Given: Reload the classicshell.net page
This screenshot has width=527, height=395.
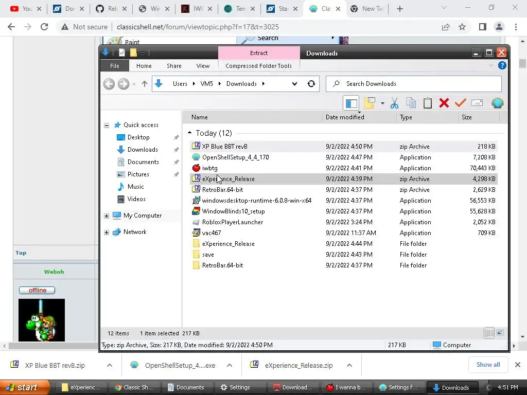Looking at the screenshot, I should pos(44,27).
